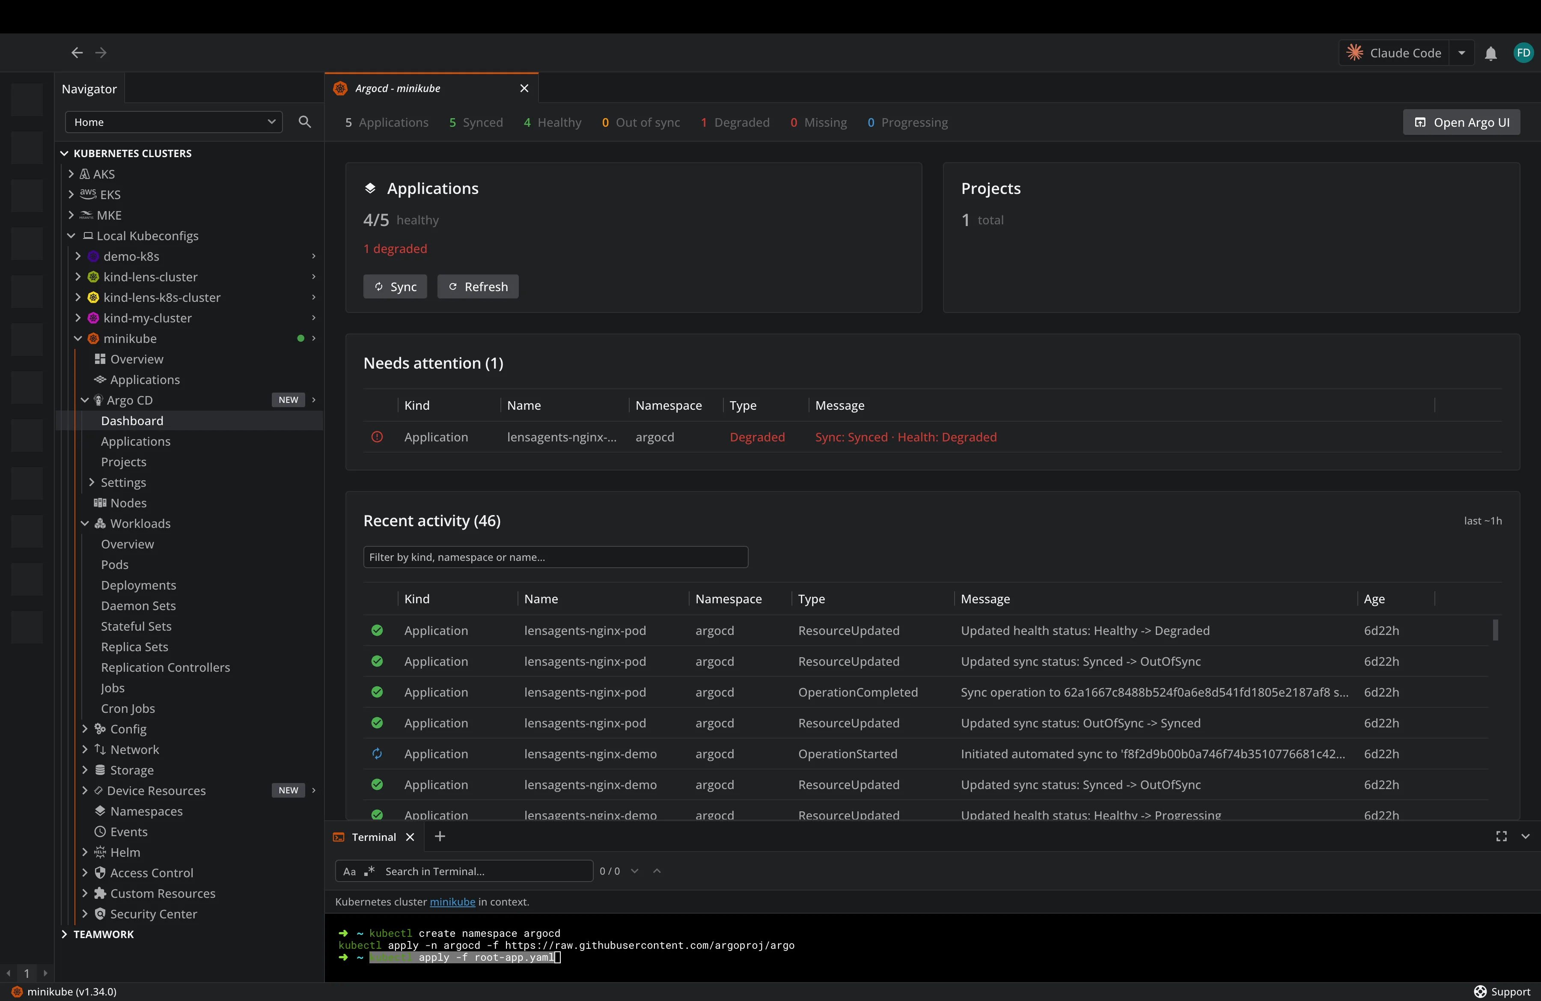Viewport: 1541px width, 1001px height.
Task: Click the Claude Code button
Action: click(x=1393, y=53)
